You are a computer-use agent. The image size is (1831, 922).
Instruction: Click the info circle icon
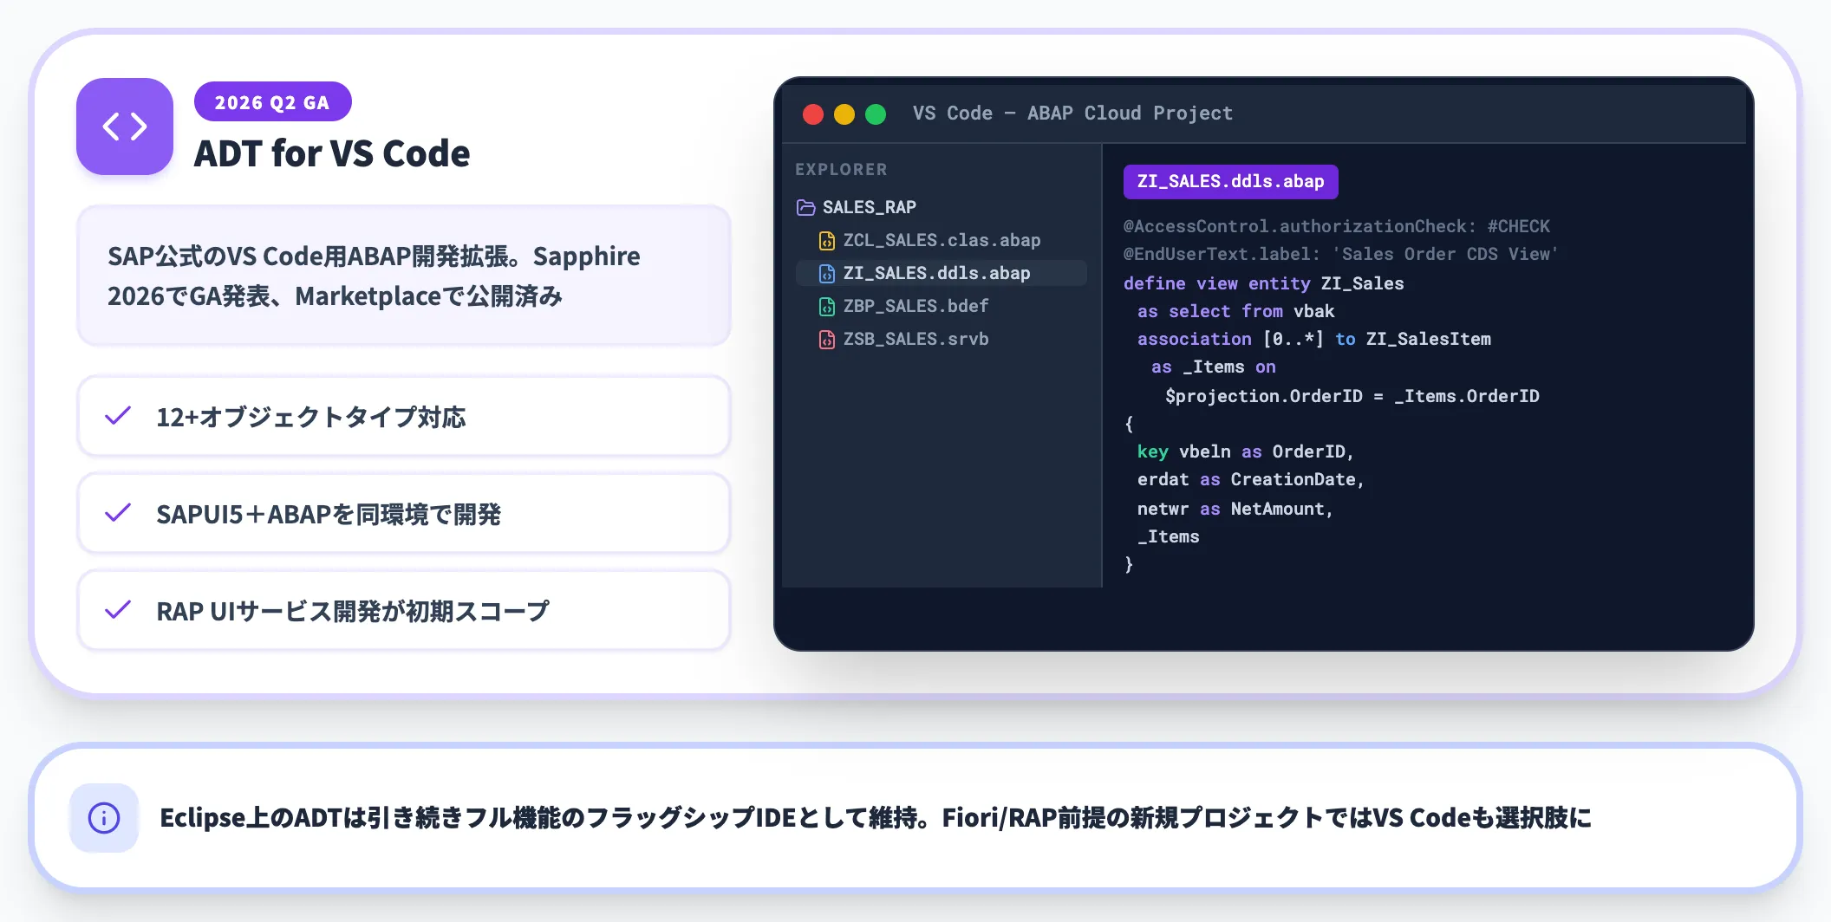[104, 818]
